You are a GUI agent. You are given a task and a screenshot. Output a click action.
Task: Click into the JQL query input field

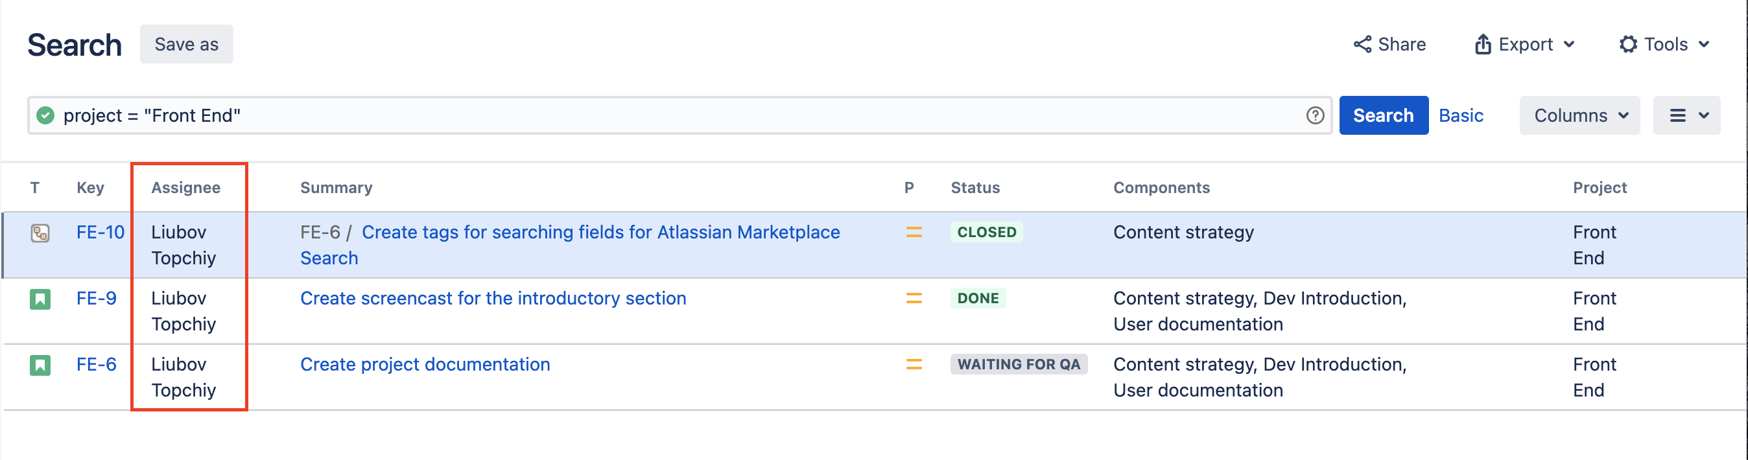pos(679,115)
